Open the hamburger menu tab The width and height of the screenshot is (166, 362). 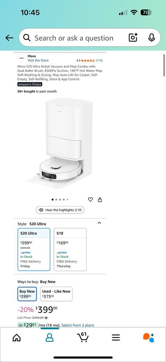[x=116, y=337]
